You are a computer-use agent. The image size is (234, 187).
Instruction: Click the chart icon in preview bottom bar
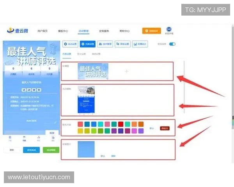click(39, 138)
